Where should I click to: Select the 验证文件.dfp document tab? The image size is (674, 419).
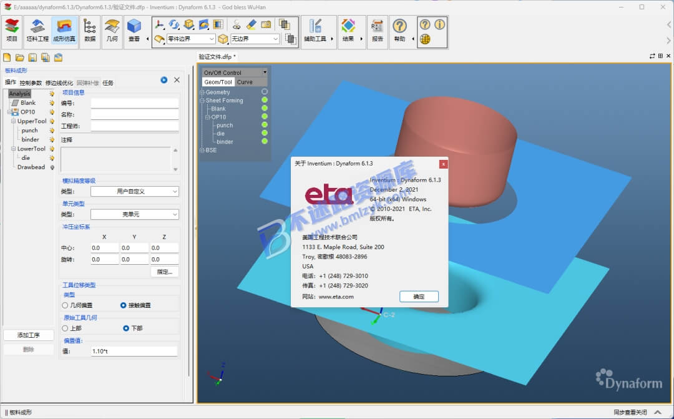(x=217, y=57)
